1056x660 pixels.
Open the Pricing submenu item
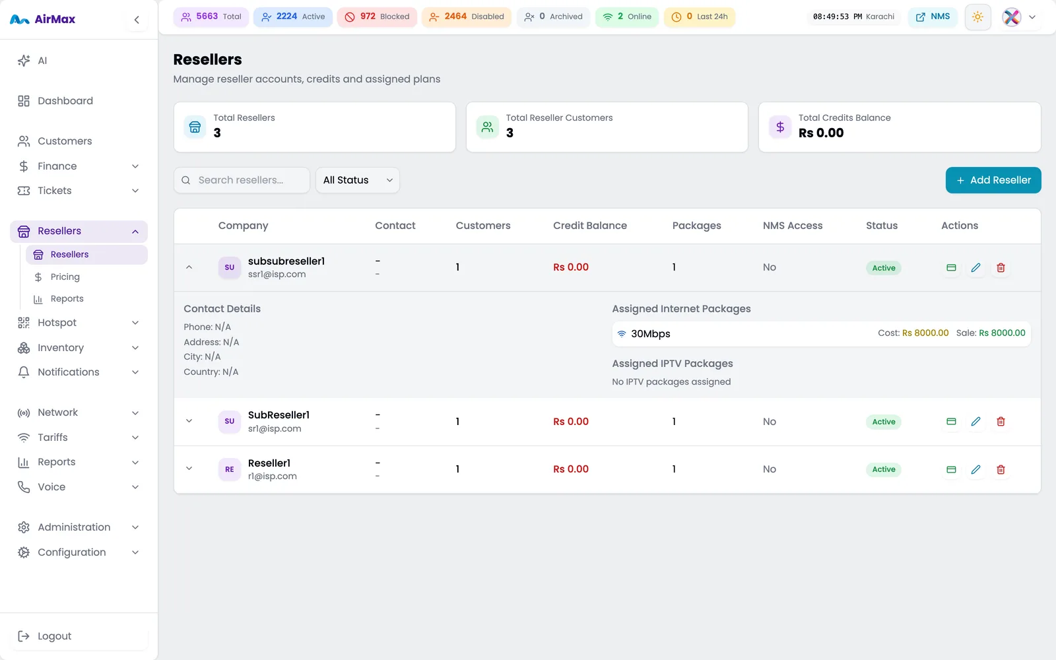coord(86,277)
